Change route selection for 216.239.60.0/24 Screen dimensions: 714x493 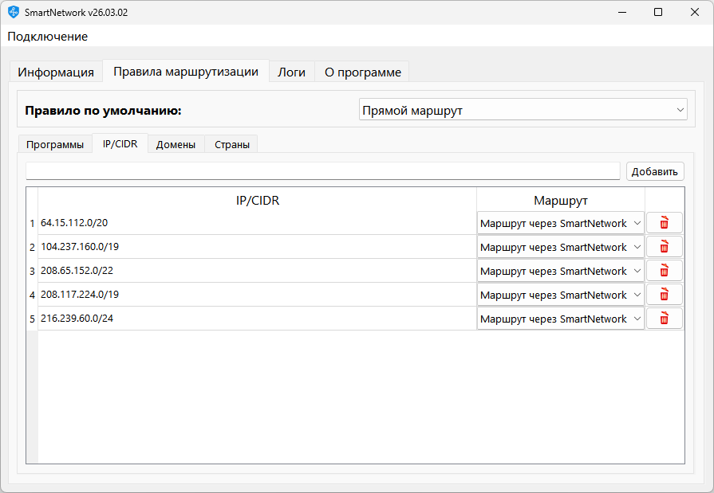[x=560, y=319]
